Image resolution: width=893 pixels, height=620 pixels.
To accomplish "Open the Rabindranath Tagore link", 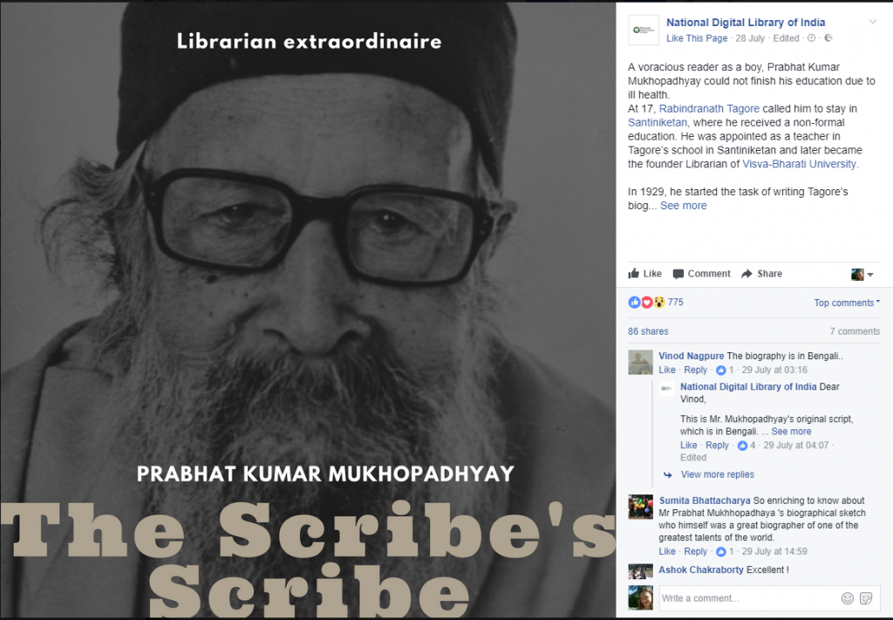I will pos(709,108).
